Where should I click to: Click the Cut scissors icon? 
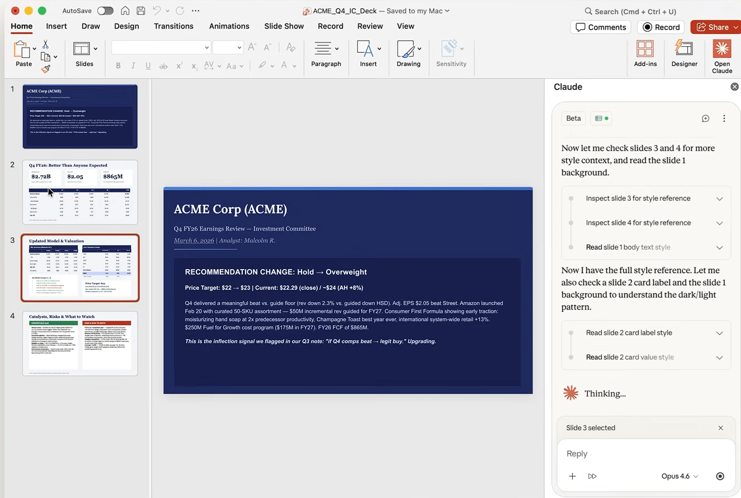point(45,44)
